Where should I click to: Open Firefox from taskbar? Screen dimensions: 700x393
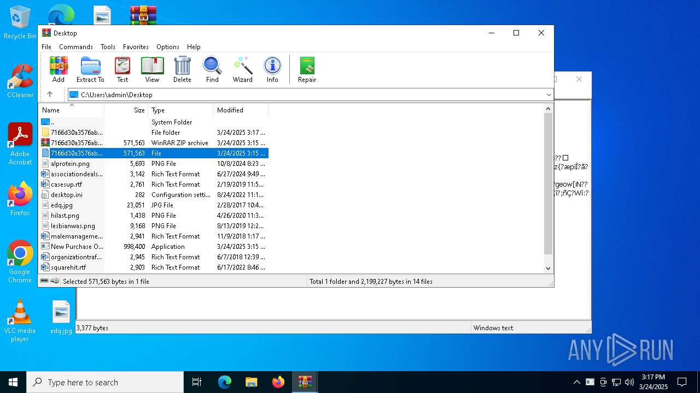[x=278, y=382]
